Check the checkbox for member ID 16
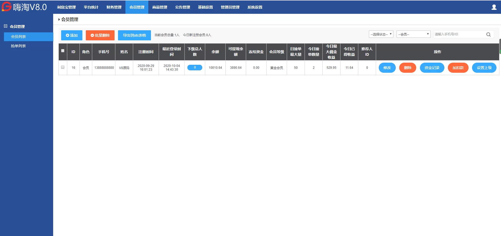The image size is (501, 236). pos(63,67)
